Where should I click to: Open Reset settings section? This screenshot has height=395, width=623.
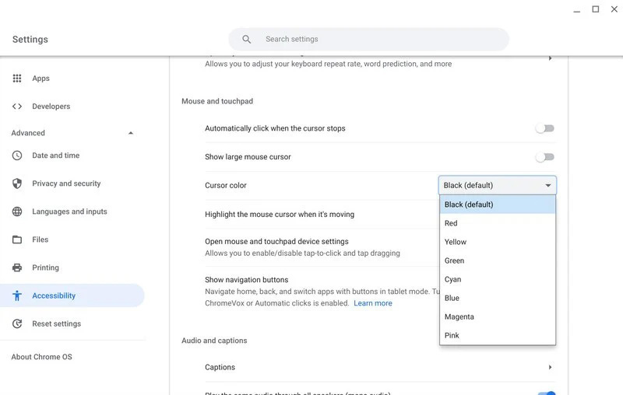(x=56, y=323)
